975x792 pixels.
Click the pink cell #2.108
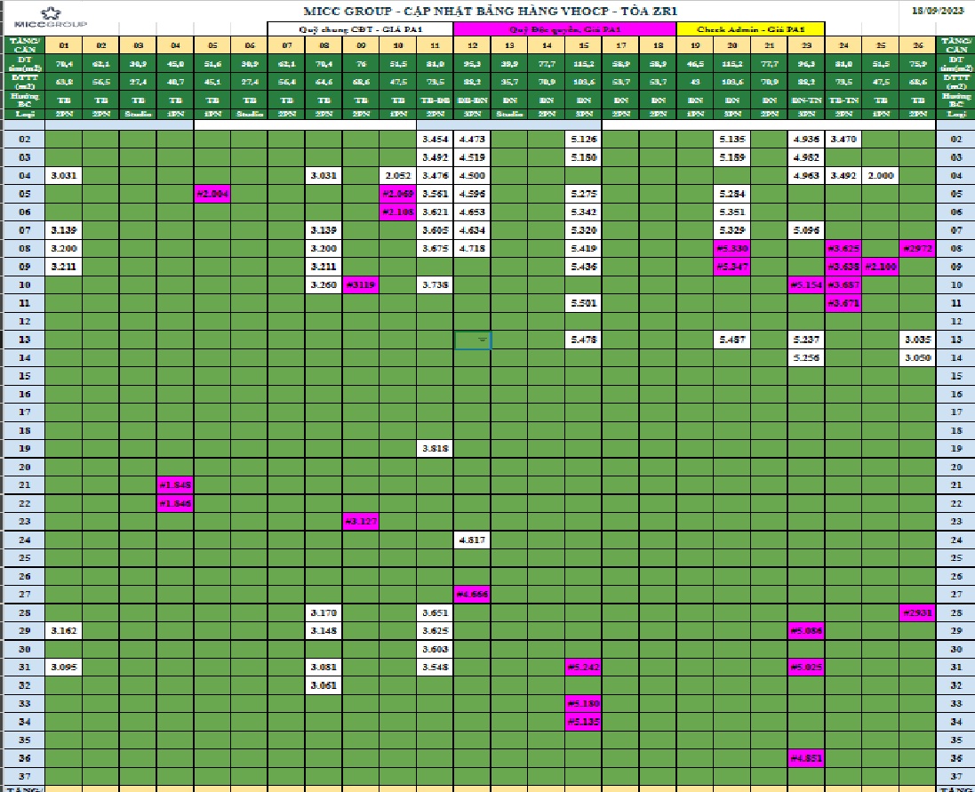click(398, 212)
